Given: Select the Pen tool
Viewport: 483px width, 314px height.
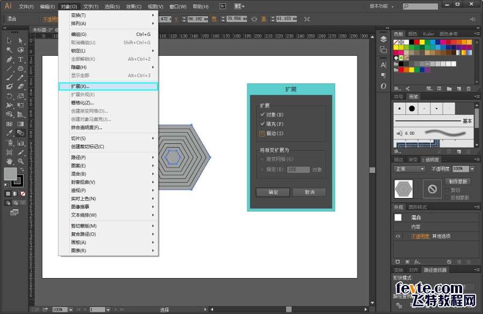Looking at the screenshot, I should (9, 60).
